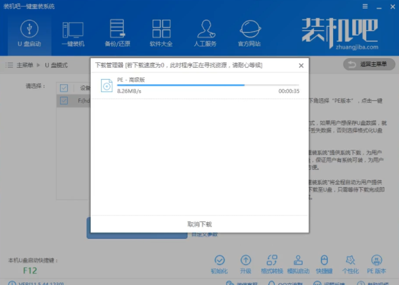Click download speed 8.26MB/s
This screenshot has height=285, width=399.
pos(129,91)
